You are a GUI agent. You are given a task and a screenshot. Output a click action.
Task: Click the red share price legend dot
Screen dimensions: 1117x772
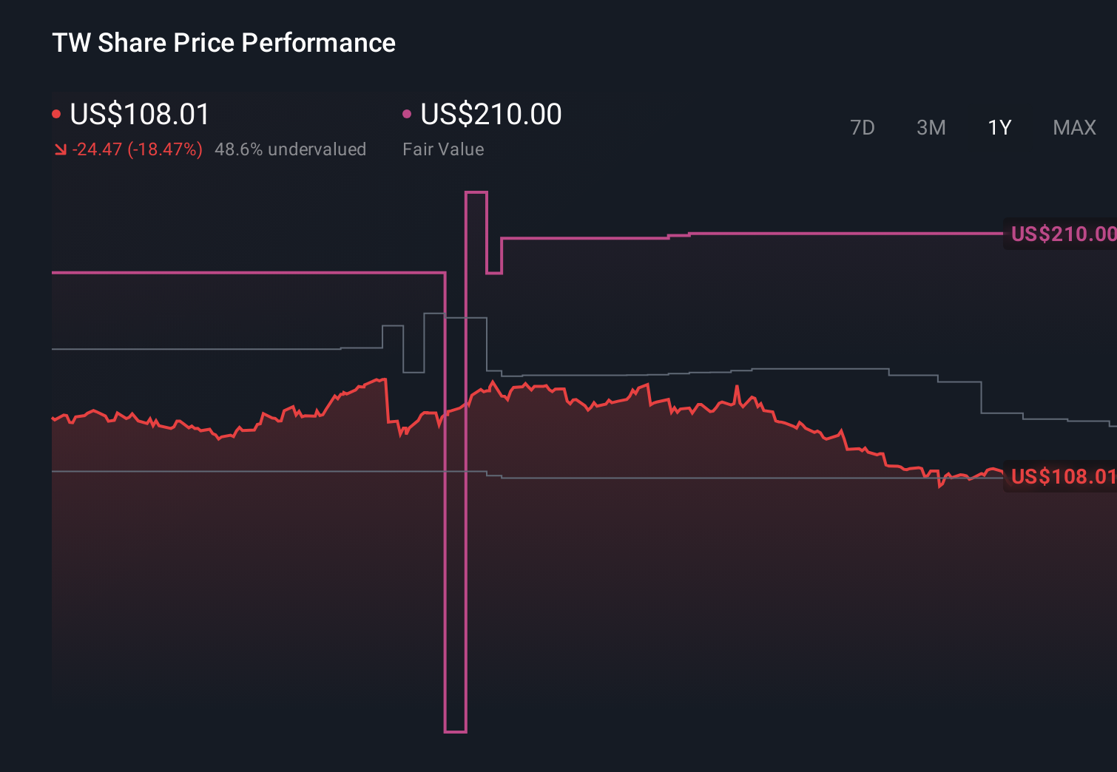click(x=57, y=112)
